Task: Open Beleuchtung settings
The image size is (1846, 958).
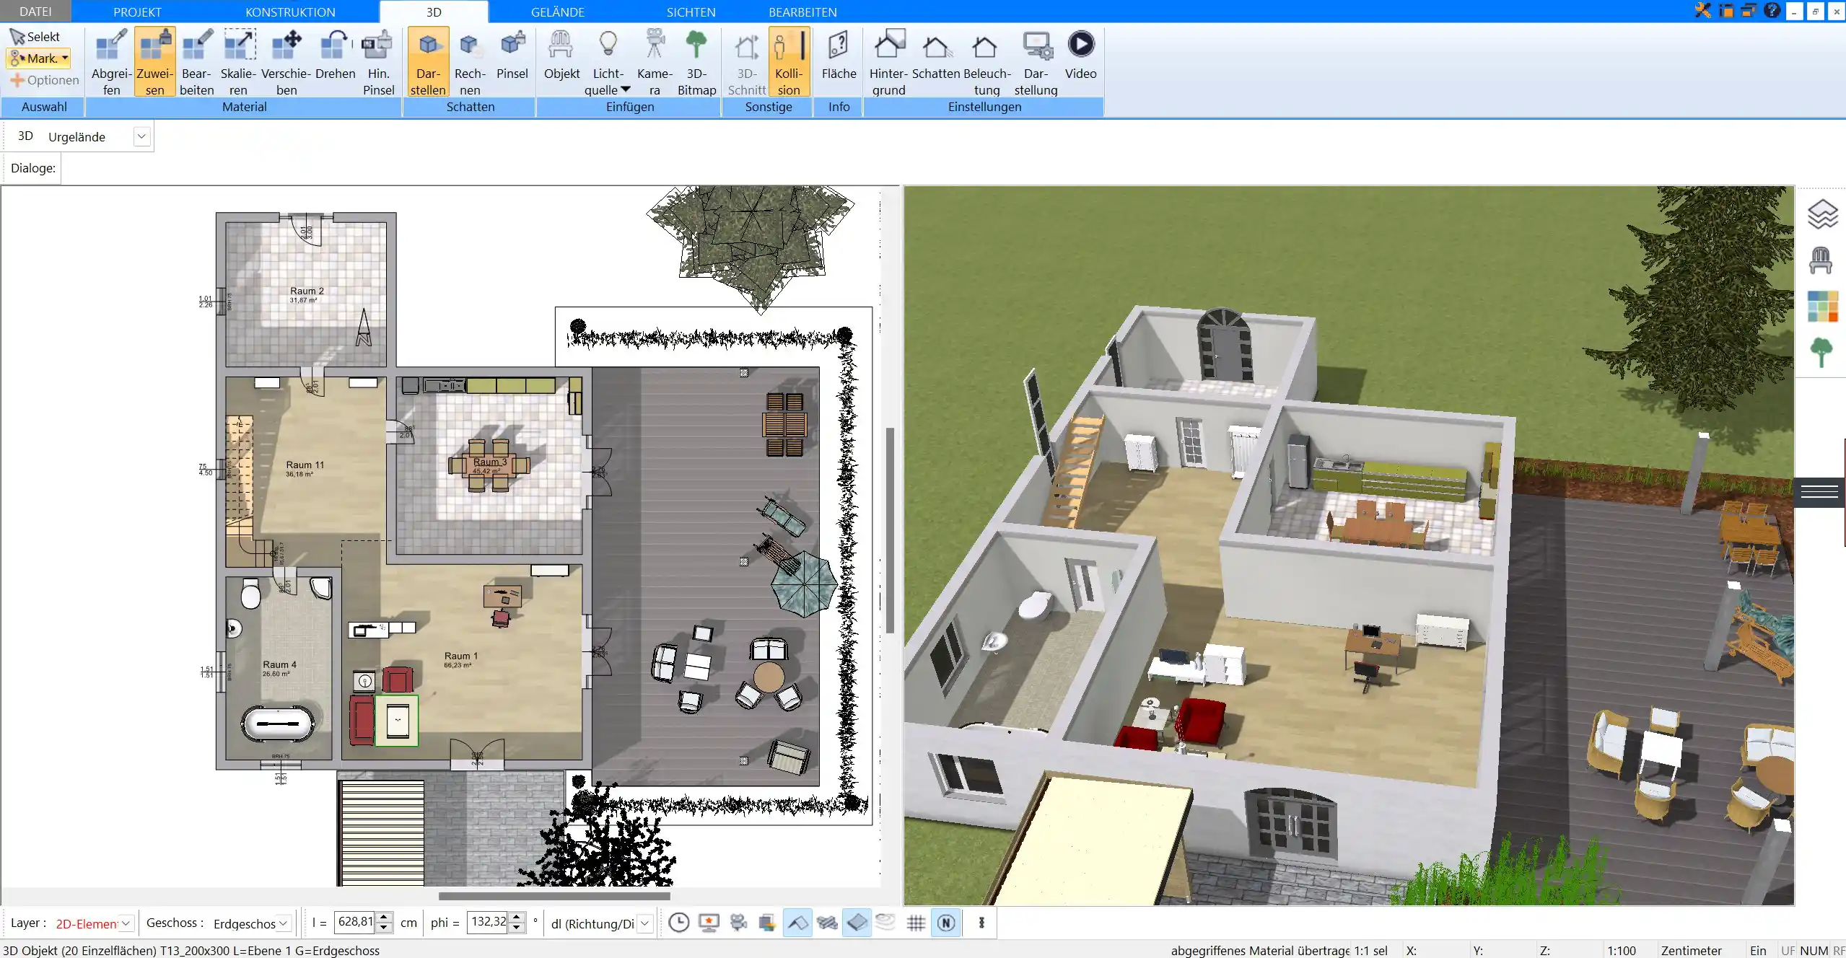Action: click(987, 61)
